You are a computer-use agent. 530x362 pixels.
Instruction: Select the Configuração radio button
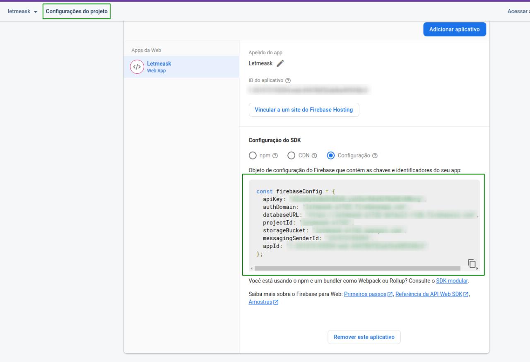point(331,156)
